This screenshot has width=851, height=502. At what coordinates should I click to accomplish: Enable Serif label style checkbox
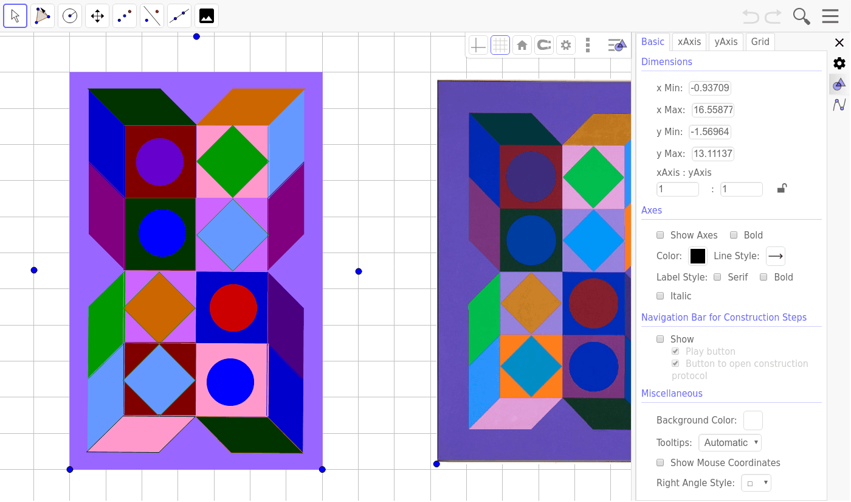[x=717, y=277]
